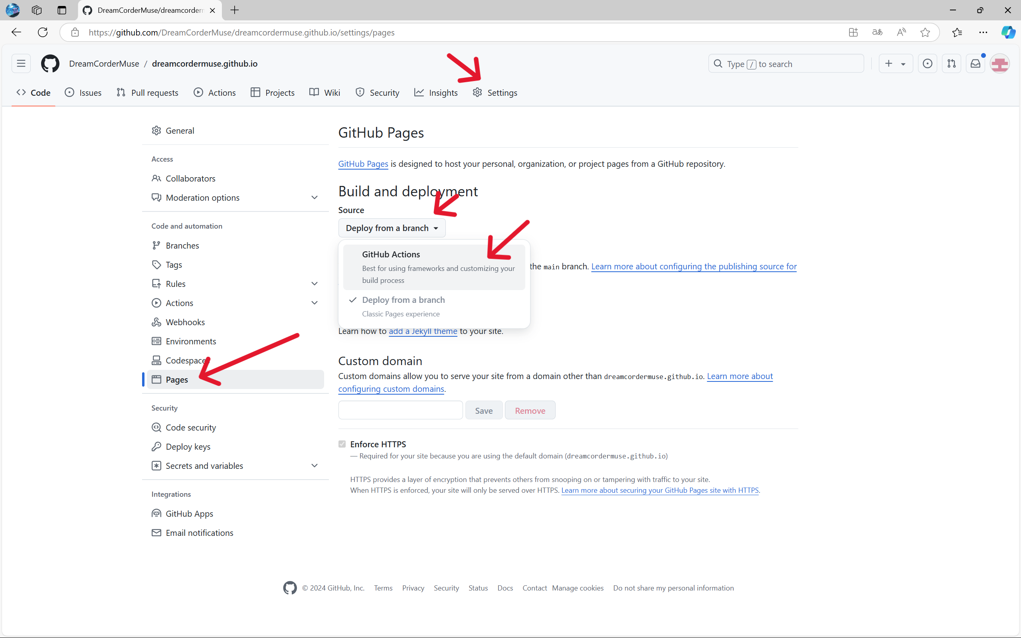Open Tags settings page

235,265
